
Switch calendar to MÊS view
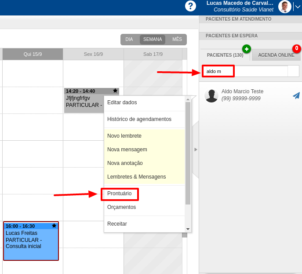click(177, 39)
